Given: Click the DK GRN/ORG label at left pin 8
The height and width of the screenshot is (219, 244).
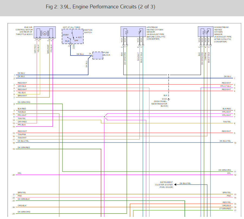Looking at the screenshot, I should click(x=24, y=102).
